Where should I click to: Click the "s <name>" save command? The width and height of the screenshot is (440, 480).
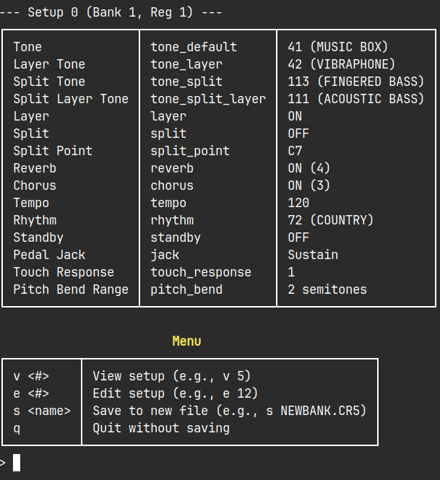[42, 411]
